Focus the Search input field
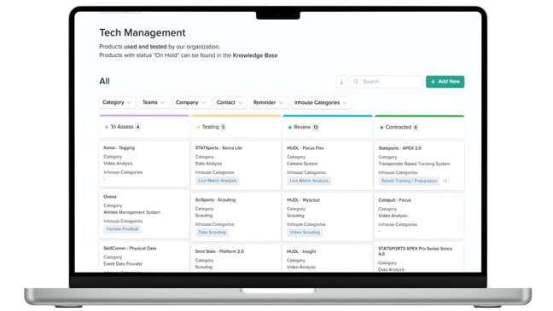Screen dimensions: 553x311 point(386,82)
